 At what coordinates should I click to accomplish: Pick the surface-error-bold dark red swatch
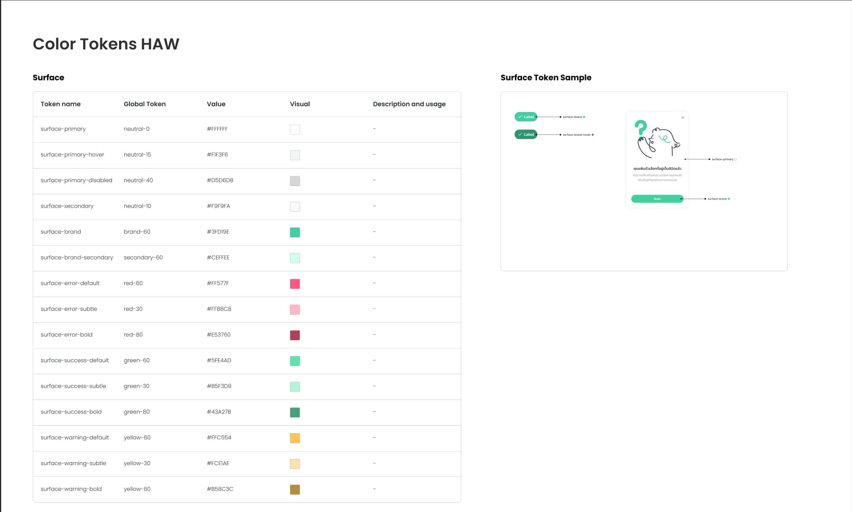295,335
